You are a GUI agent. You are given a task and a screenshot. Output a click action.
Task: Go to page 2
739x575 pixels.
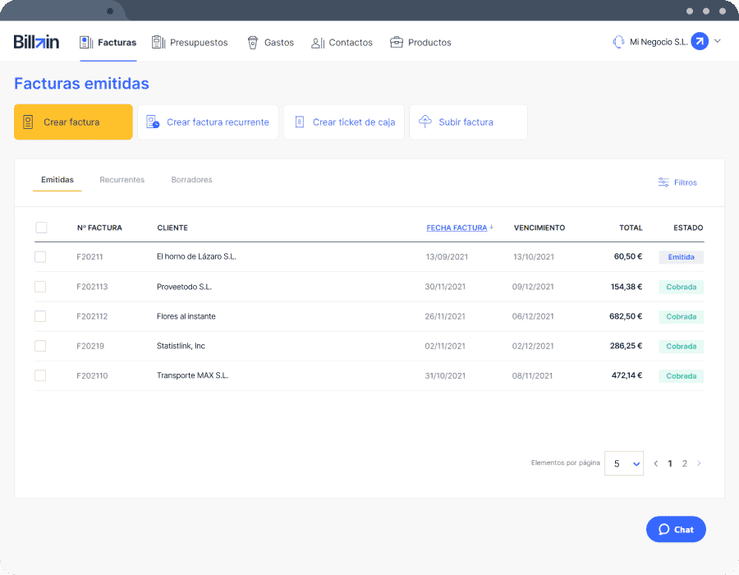[685, 464]
